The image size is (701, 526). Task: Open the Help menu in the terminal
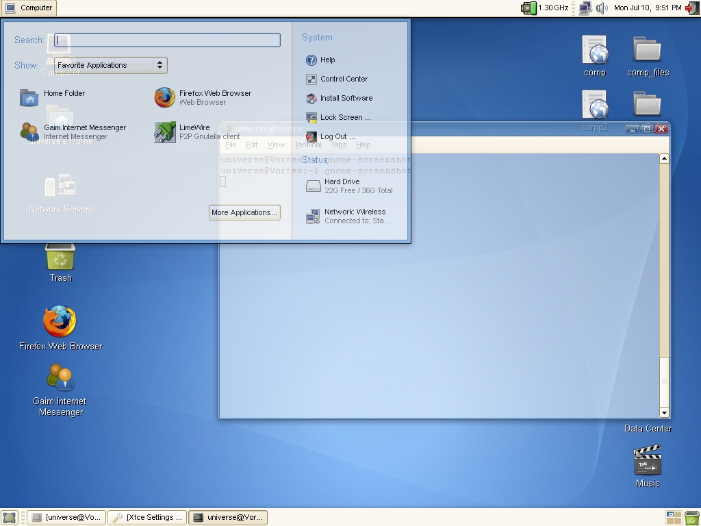tap(364, 145)
